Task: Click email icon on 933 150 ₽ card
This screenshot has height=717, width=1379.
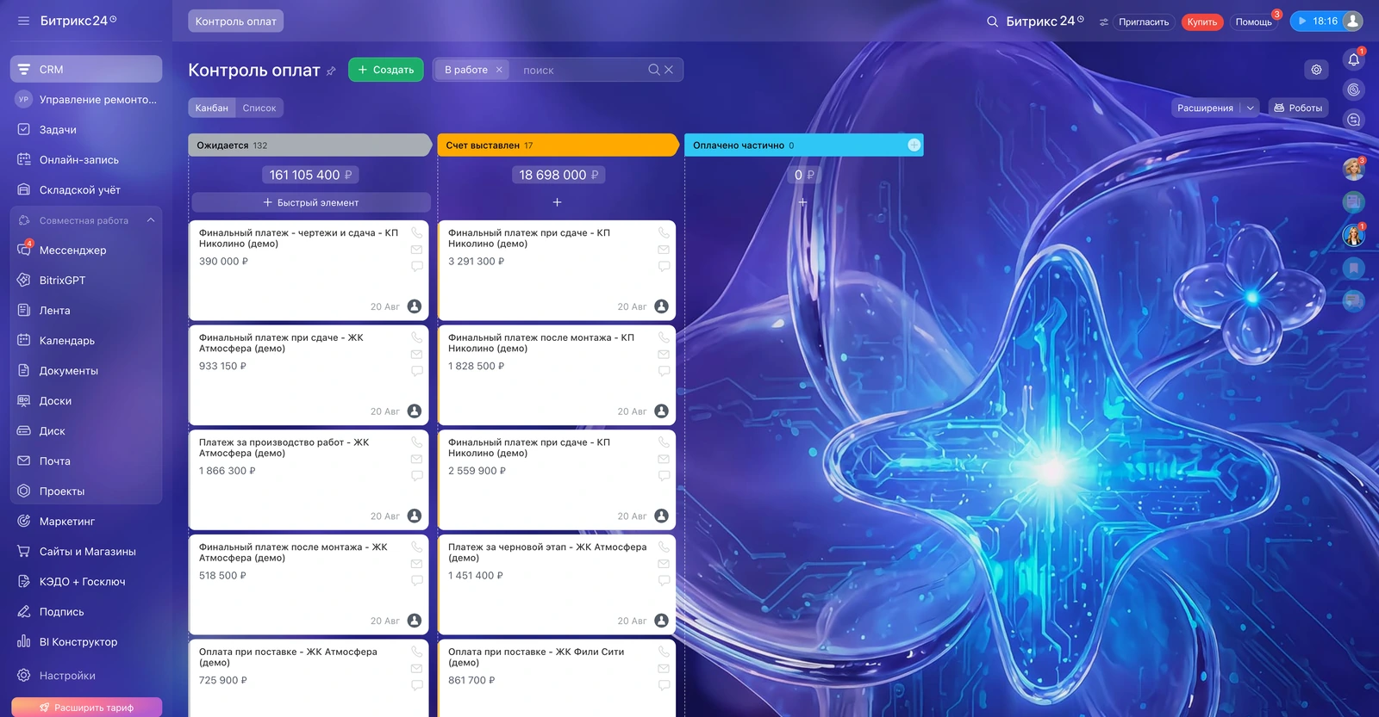Action: click(417, 355)
